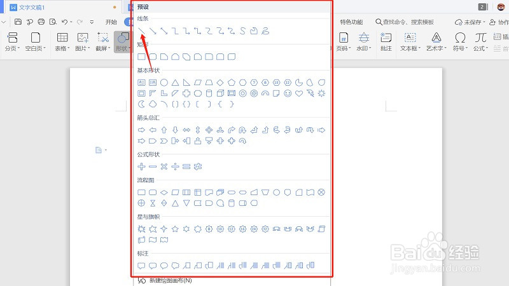Select the right arrow block shape
509x286 pixels.
tap(141, 130)
